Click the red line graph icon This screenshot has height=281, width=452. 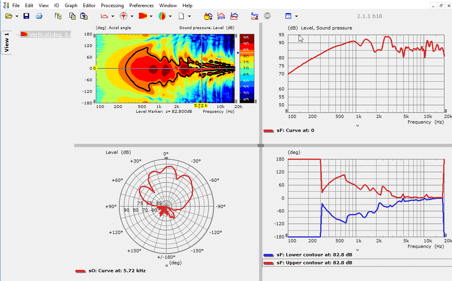104,16
